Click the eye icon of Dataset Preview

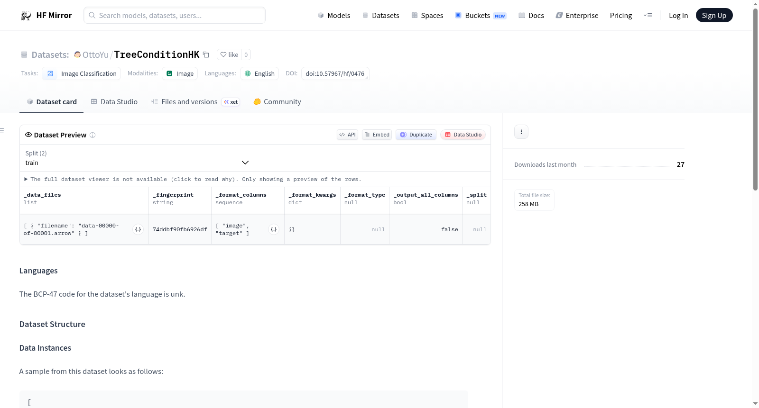coord(28,135)
